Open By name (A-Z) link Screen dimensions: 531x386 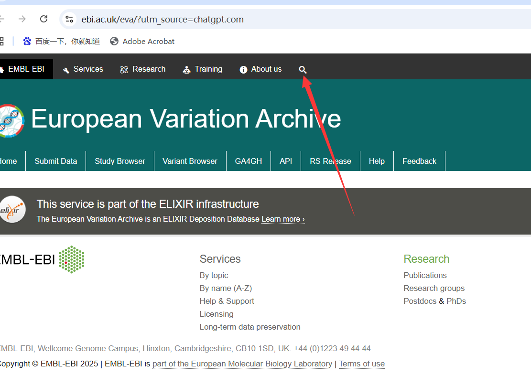pos(226,288)
